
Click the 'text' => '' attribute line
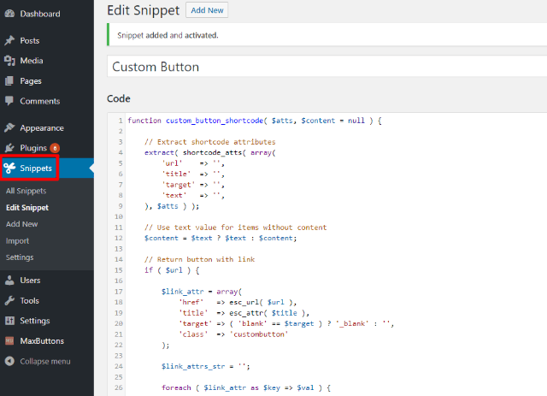click(x=193, y=195)
